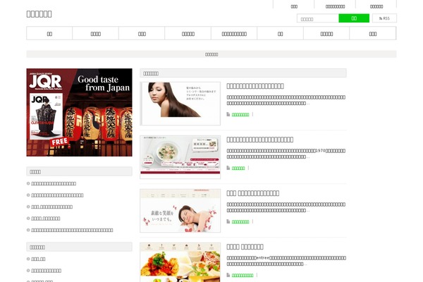423x282 pixels.
Task: Open first link in the second sidebar list
Action: (38, 259)
